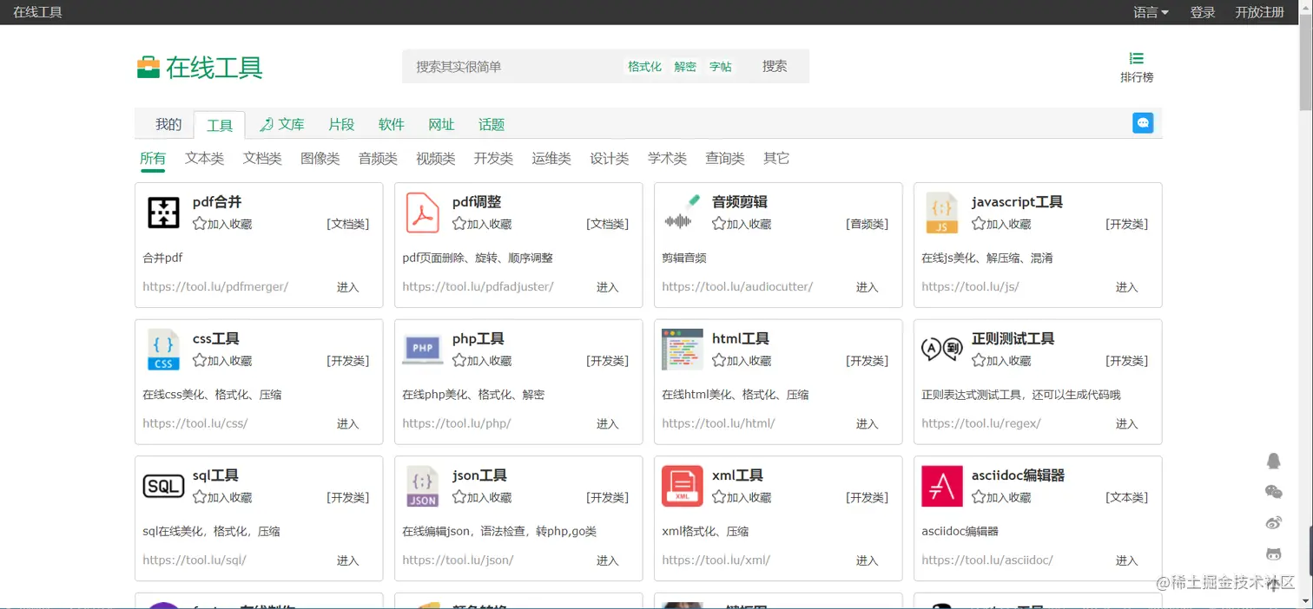1313x609 pixels.
Task: Star html工具 with 加入收藏
Action: (x=742, y=361)
